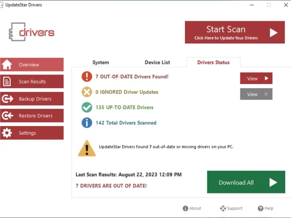
Task: Click '0 IGNORED Driver Updates' text
Action: tap(127, 92)
